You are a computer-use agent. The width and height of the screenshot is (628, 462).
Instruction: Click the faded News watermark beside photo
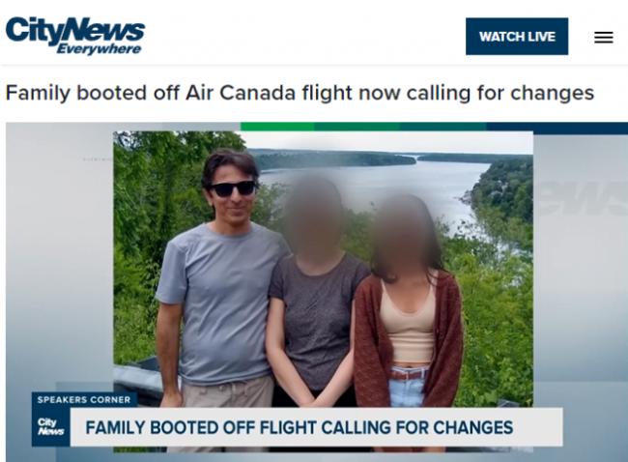point(583,198)
